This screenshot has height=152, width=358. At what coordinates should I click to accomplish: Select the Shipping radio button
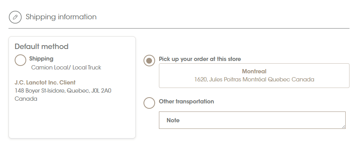click(x=20, y=60)
